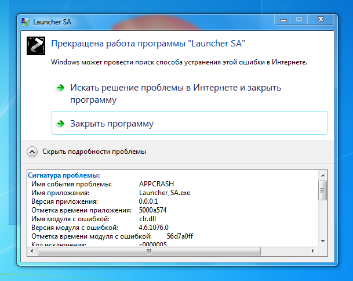
Task: Click the 'Windows может провести поиск' description text
Action: (179, 62)
